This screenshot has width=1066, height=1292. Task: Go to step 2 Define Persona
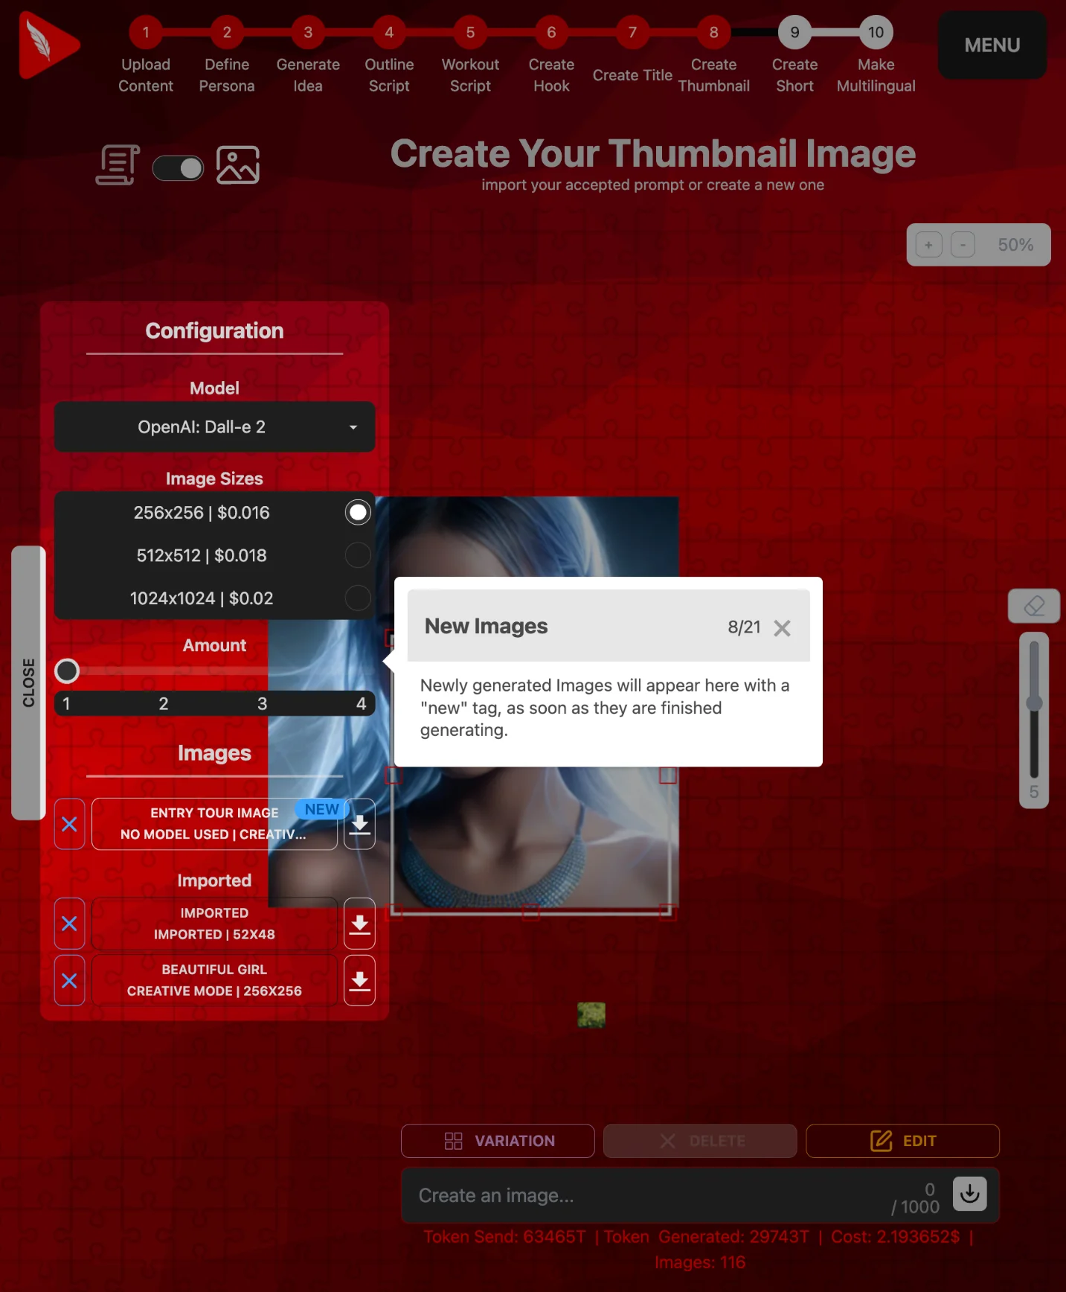[227, 33]
